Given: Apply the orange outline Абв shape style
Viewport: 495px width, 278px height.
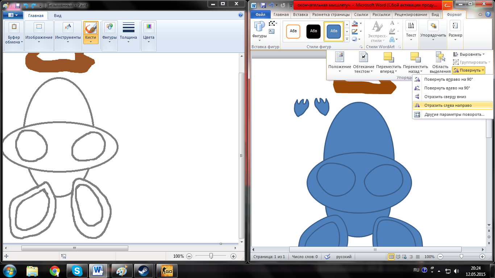Looking at the screenshot, I should point(293,31).
